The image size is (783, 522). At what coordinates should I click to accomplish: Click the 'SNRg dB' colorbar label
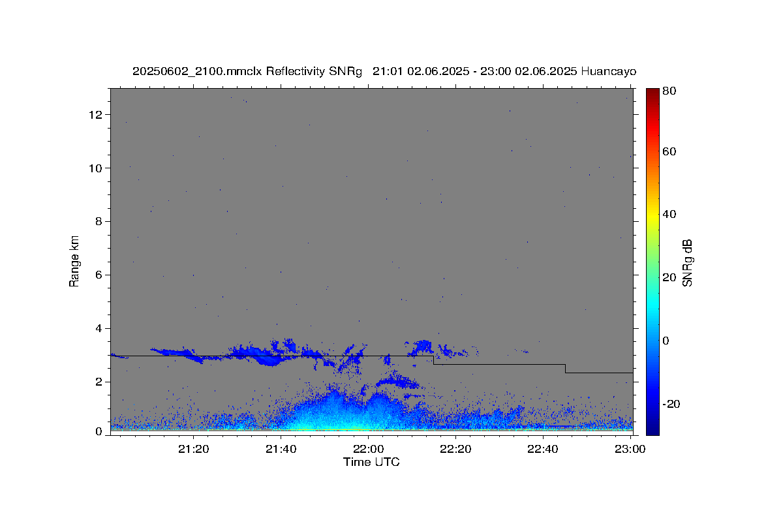[687, 263]
